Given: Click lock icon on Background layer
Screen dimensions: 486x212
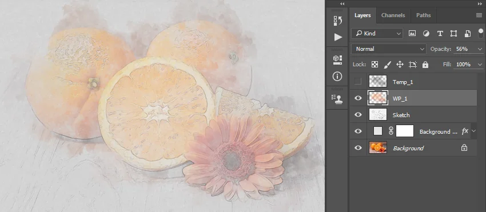Looking at the screenshot, I should (x=464, y=148).
